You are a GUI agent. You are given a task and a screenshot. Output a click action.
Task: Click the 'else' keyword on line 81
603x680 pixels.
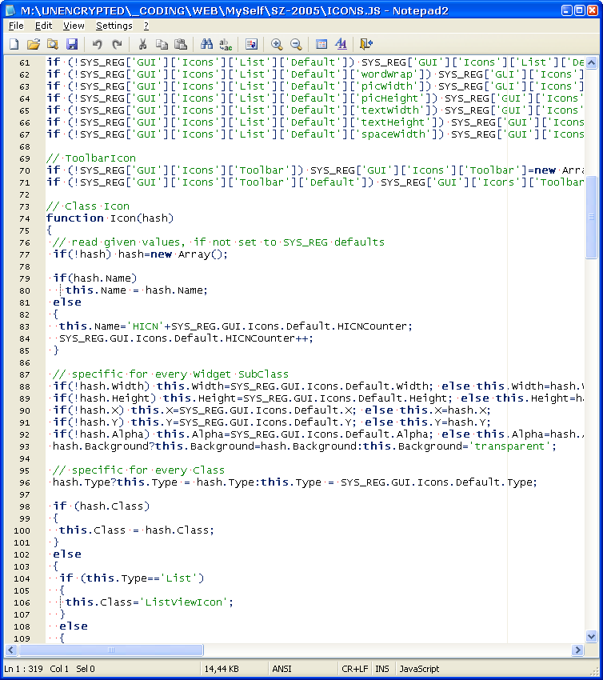(67, 302)
